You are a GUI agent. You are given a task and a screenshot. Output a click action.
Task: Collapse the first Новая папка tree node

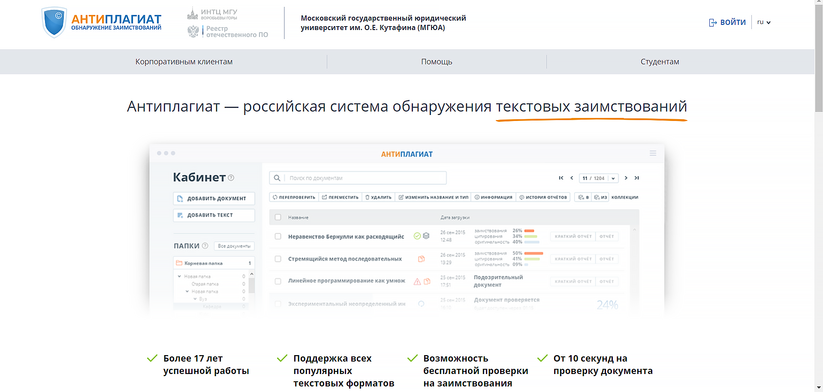(179, 276)
